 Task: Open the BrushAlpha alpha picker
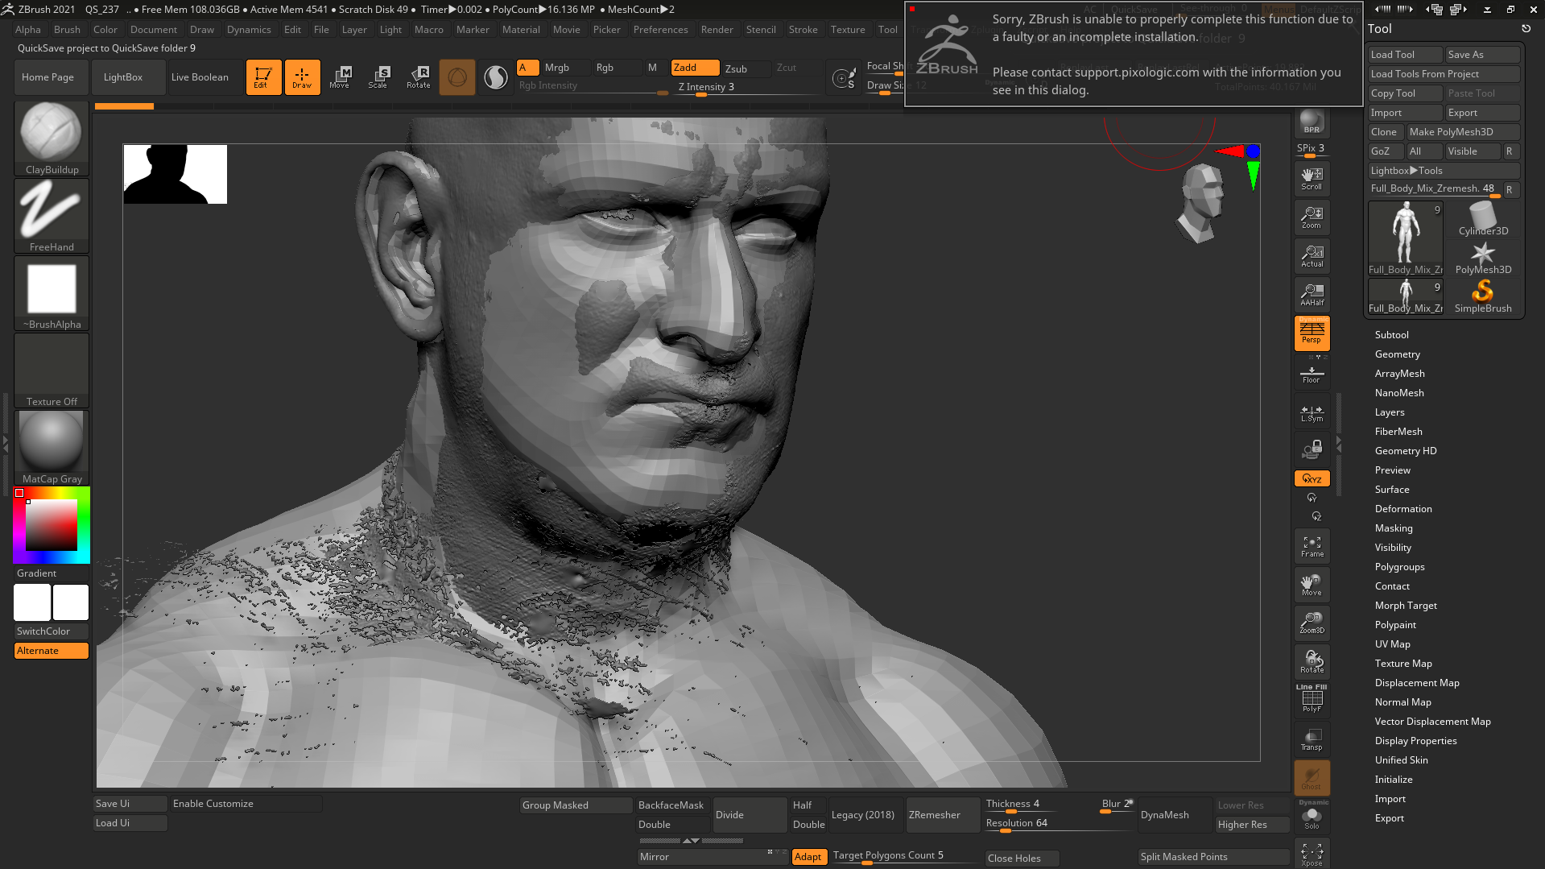tap(52, 293)
